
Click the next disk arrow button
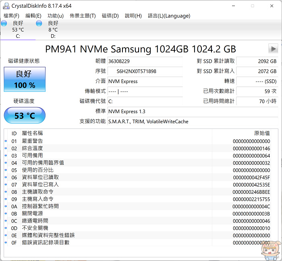point(274,49)
